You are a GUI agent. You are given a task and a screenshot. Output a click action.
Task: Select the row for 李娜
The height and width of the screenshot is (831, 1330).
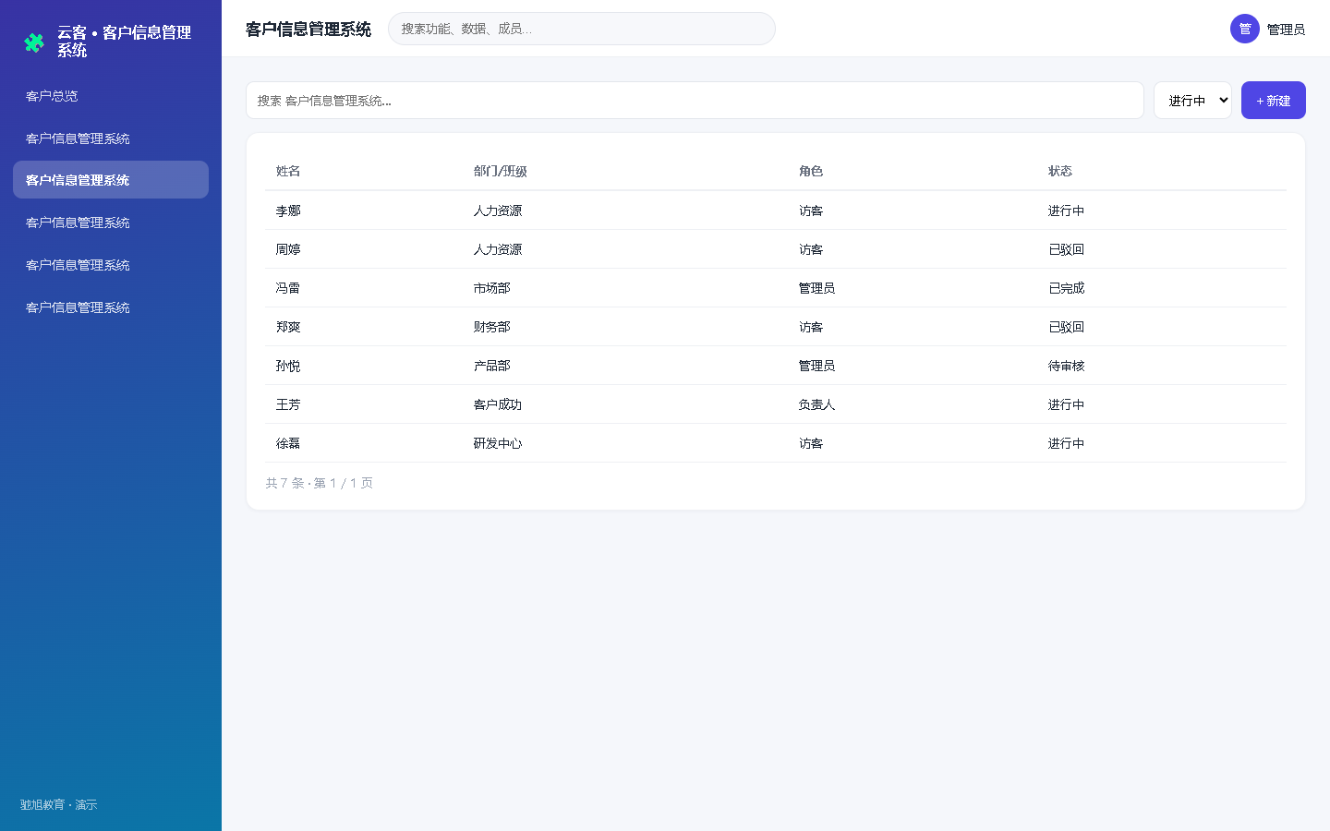click(776, 211)
